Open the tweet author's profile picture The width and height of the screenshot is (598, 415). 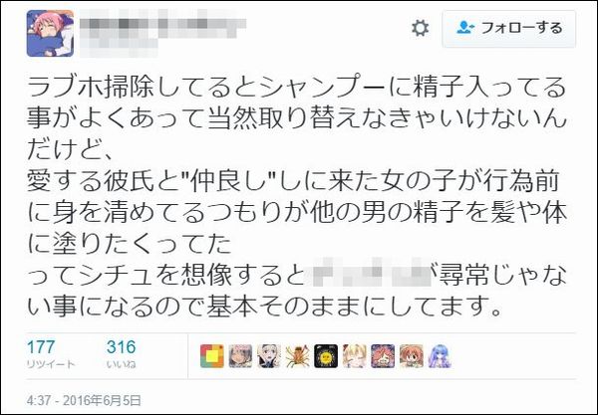(50, 34)
